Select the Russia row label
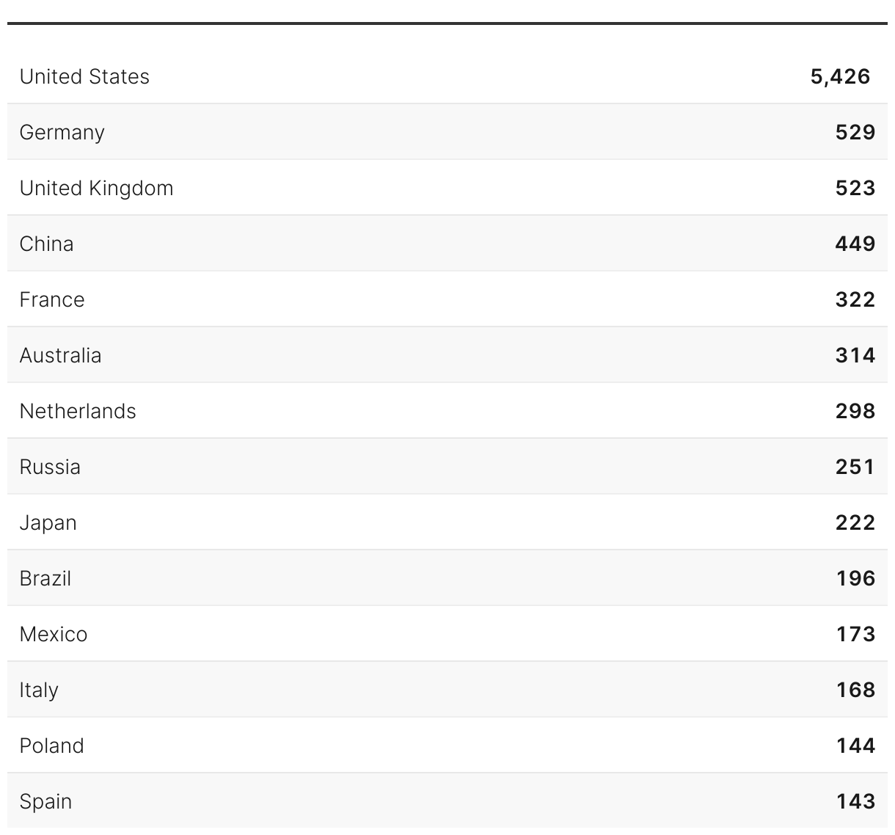895x835 pixels. tap(50, 467)
